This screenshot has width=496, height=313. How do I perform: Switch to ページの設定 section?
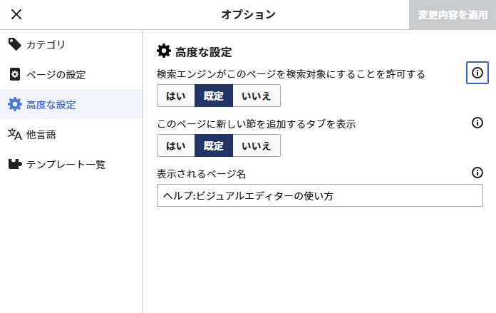coord(71,74)
